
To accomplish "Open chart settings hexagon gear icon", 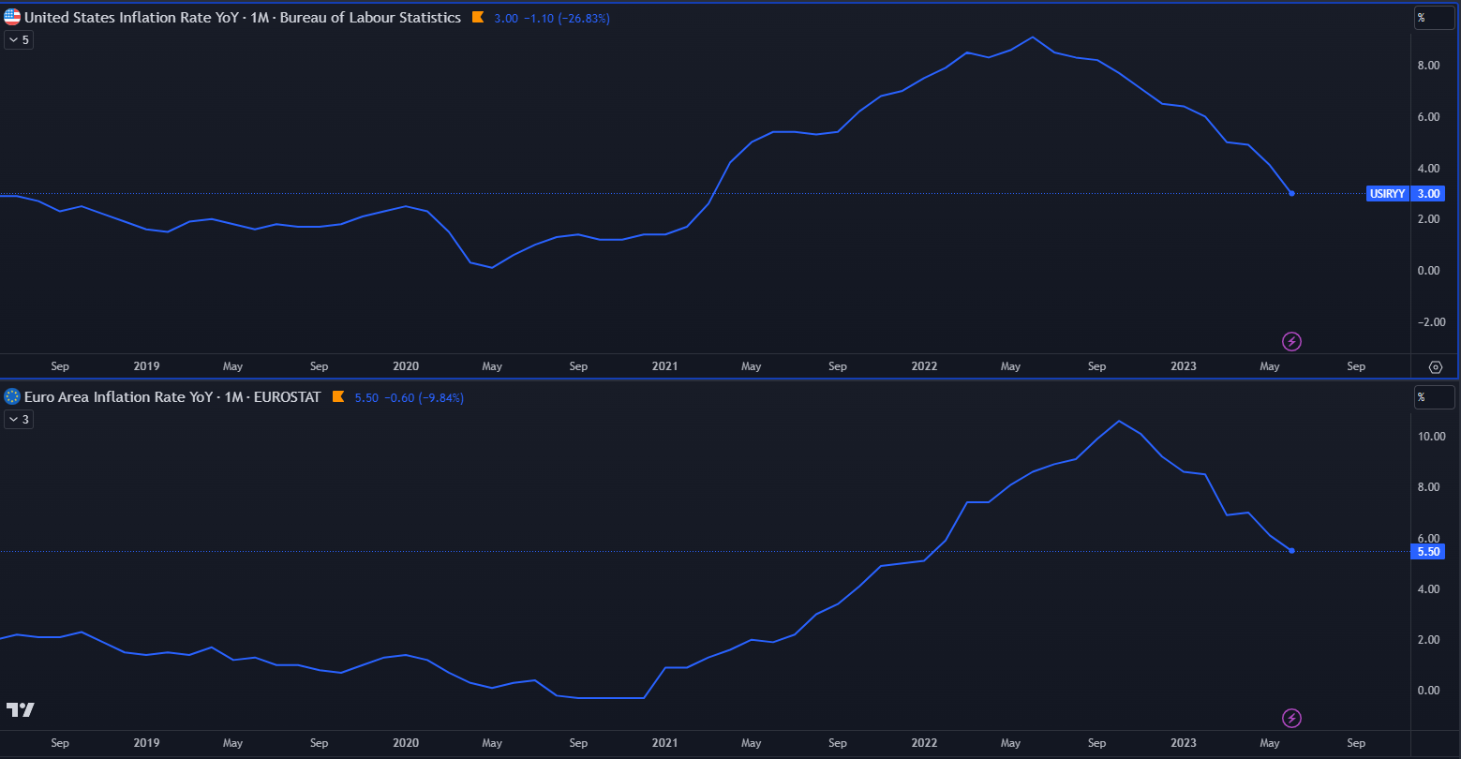I will tap(1435, 366).
